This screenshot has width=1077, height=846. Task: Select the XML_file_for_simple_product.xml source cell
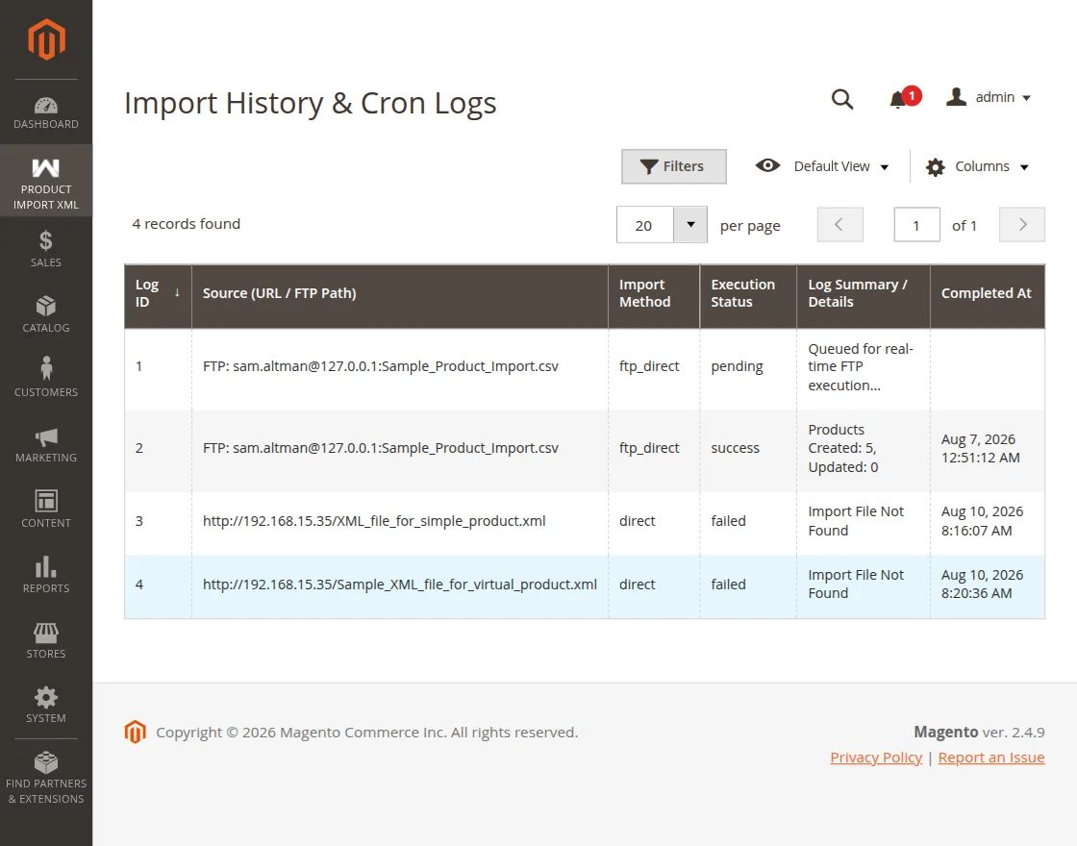[400, 521]
